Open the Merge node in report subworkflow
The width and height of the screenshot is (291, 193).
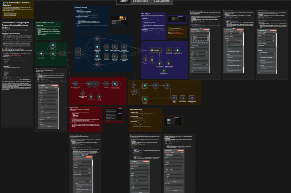[174, 98]
